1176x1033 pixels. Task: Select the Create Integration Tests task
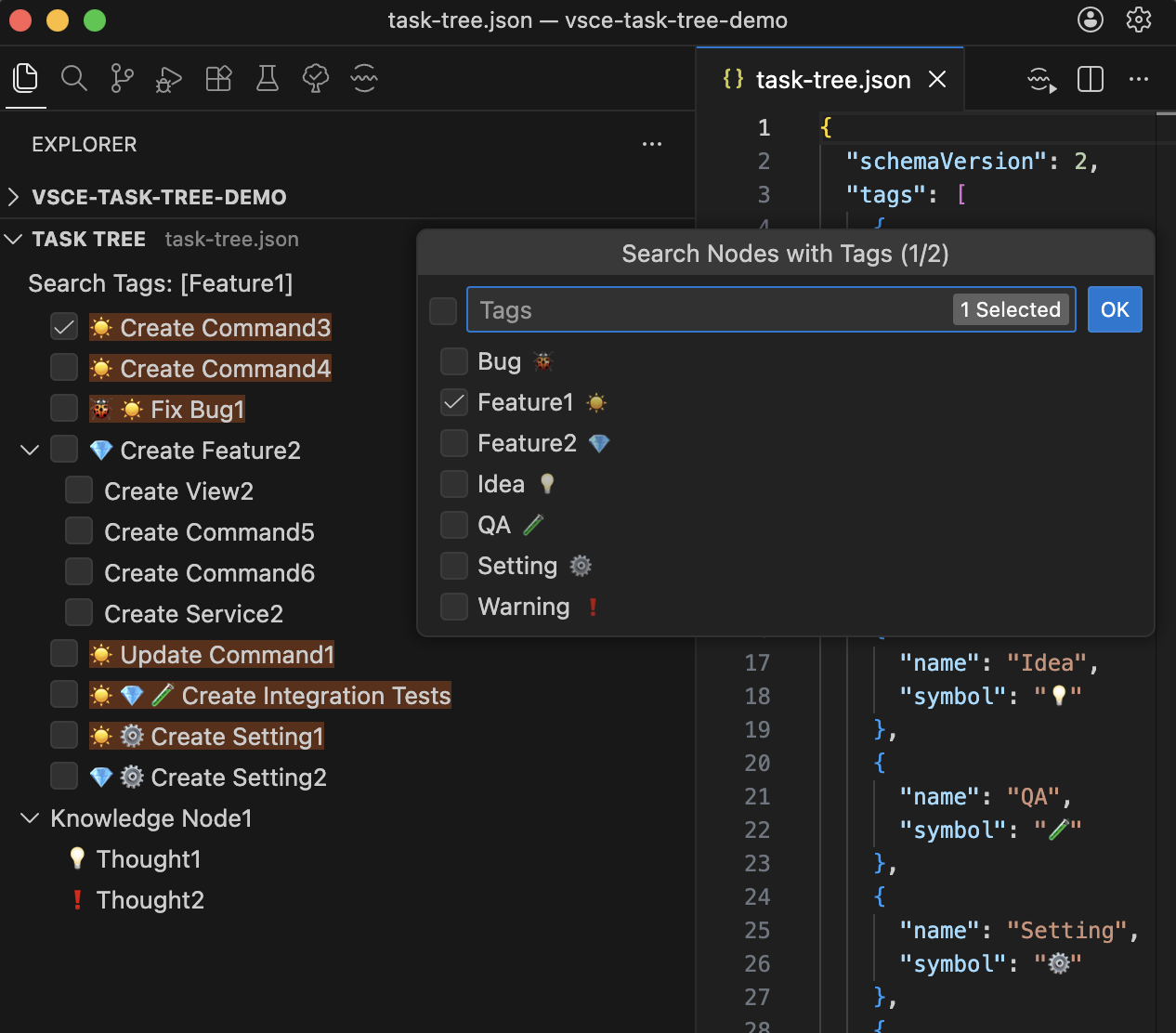coord(316,696)
